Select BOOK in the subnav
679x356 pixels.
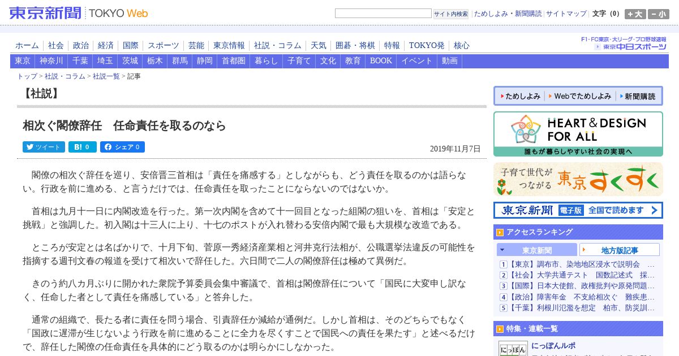tap(381, 61)
